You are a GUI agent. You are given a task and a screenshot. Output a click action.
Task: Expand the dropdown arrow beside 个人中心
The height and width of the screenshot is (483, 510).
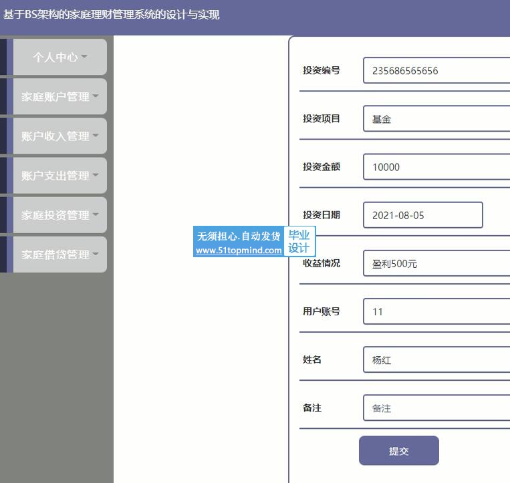(x=84, y=56)
